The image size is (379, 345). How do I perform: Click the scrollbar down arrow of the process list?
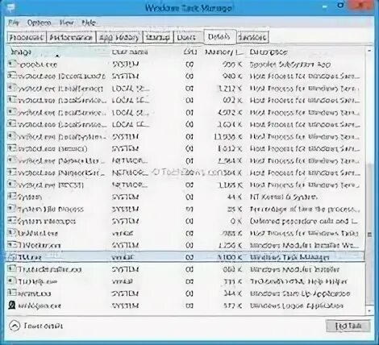(x=369, y=310)
